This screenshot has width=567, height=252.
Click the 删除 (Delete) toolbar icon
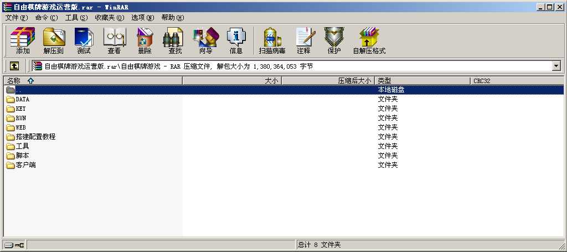click(145, 40)
